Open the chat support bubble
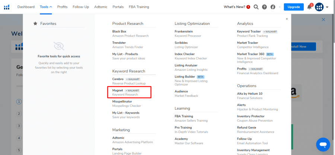Screen dimensions: 335x155 tap(323, 145)
